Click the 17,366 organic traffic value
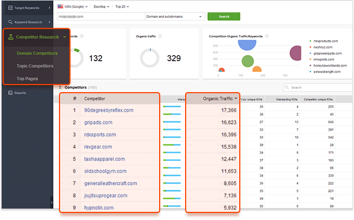The height and width of the screenshot is (220, 354). [x=229, y=110]
